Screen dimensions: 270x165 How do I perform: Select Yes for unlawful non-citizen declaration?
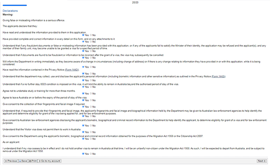pos(83,154)
